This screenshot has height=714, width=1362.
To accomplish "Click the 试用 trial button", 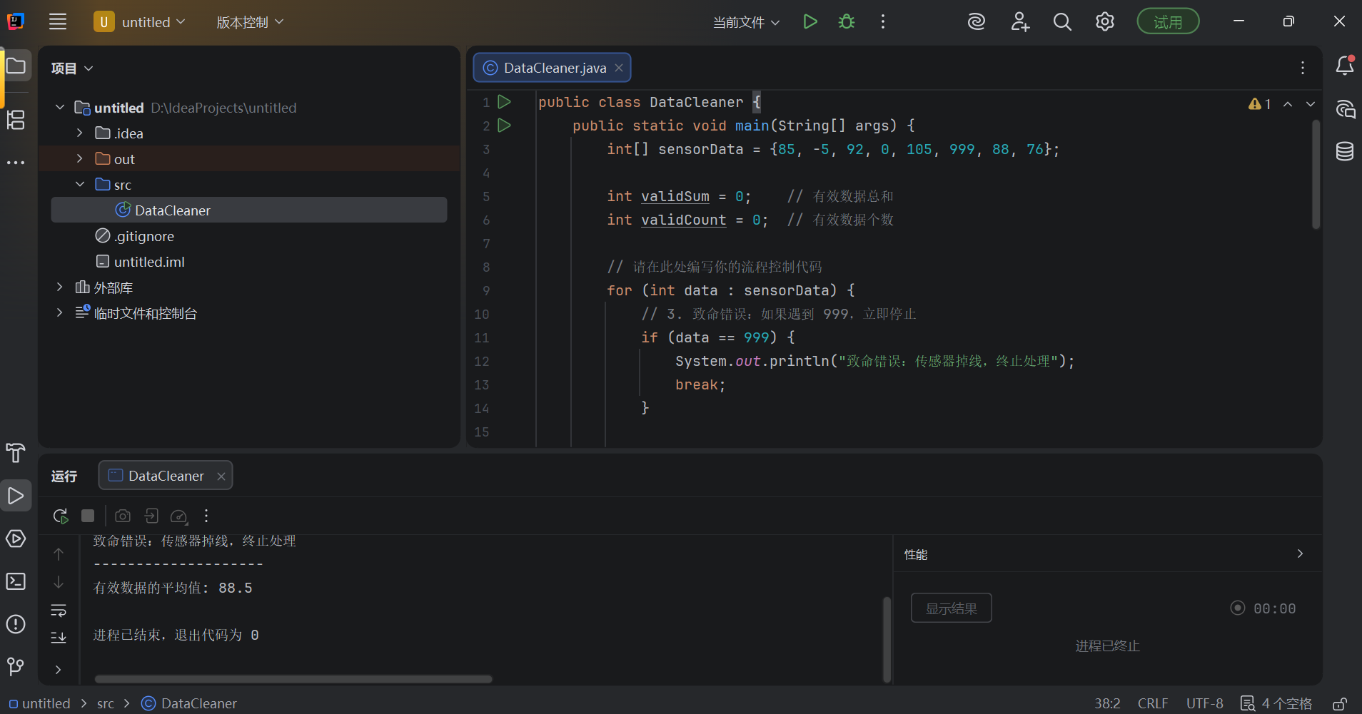I will 1167,22.
